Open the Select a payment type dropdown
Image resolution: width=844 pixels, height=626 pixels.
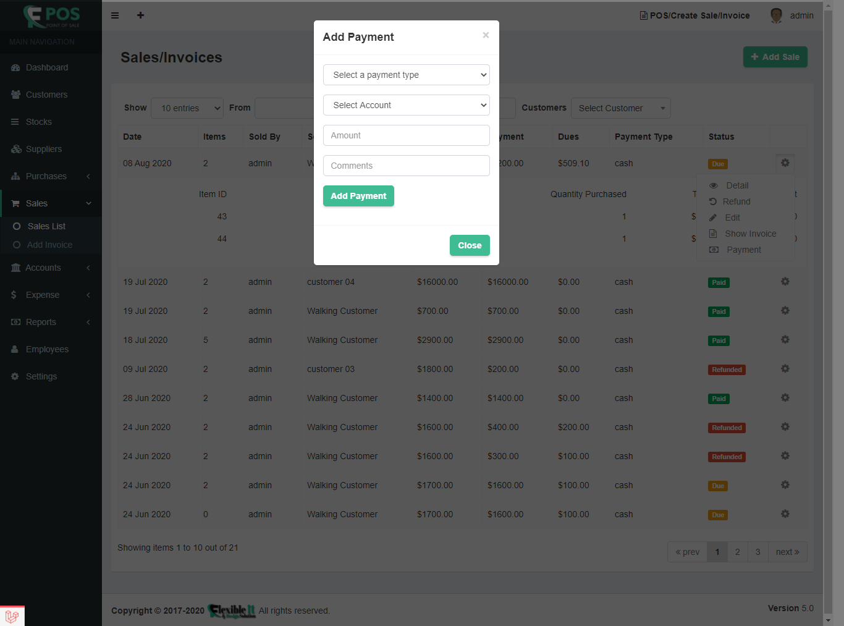tap(406, 75)
